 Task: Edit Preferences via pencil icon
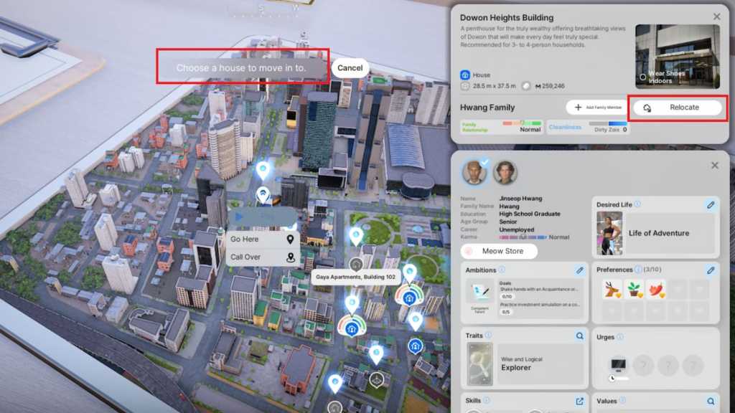[710, 270]
